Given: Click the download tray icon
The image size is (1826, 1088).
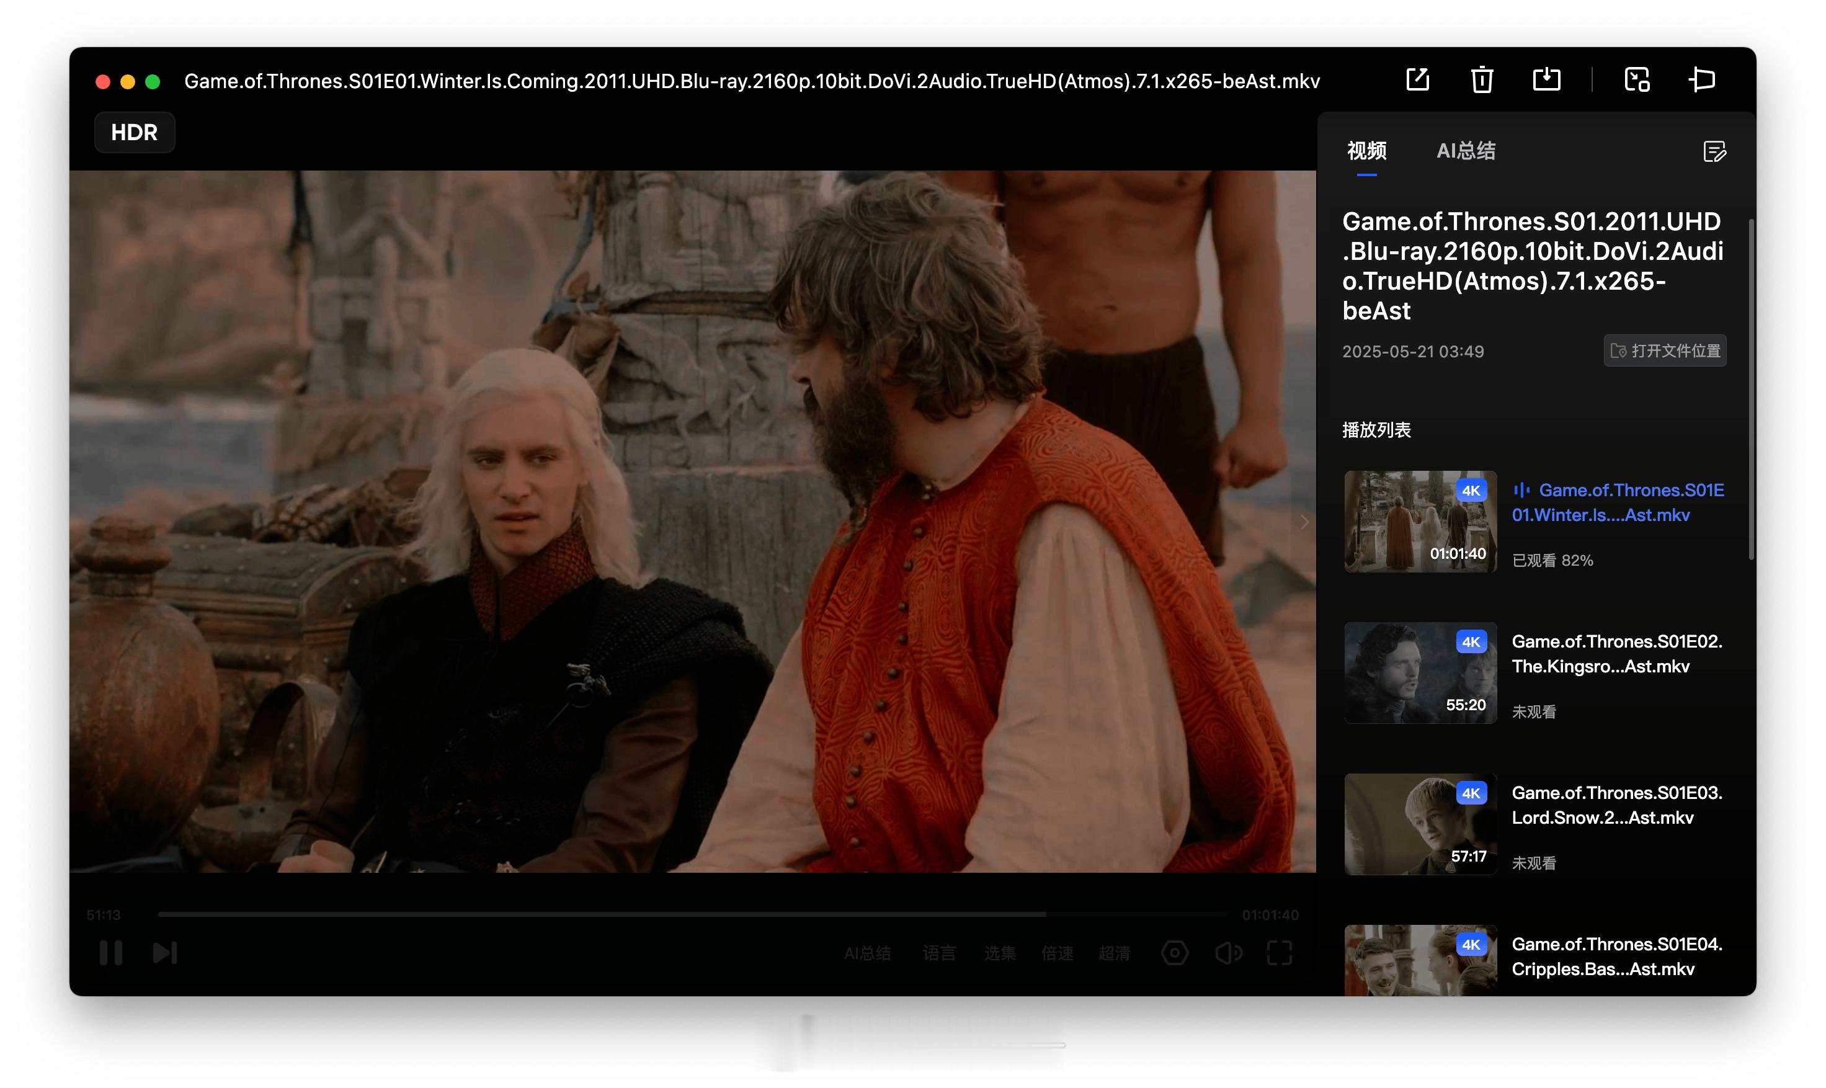Looking at the screenshot, I should pos(1546,79).
